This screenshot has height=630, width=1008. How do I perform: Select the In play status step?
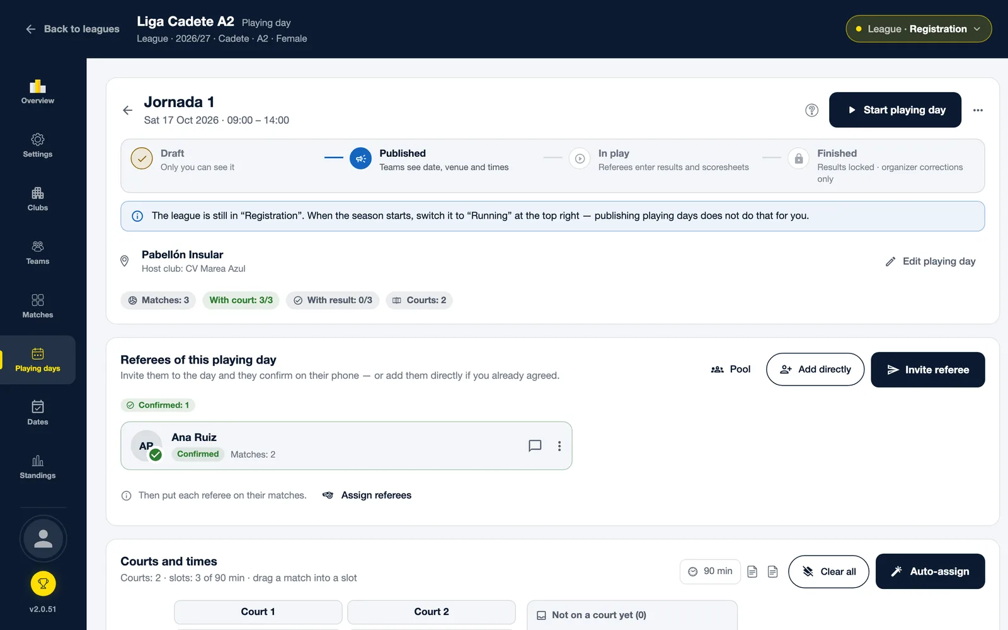(x=659, y=159)
